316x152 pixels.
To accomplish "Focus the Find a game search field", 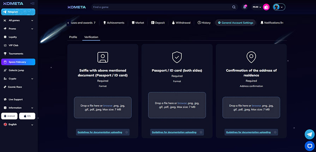I will pos(161,7).
